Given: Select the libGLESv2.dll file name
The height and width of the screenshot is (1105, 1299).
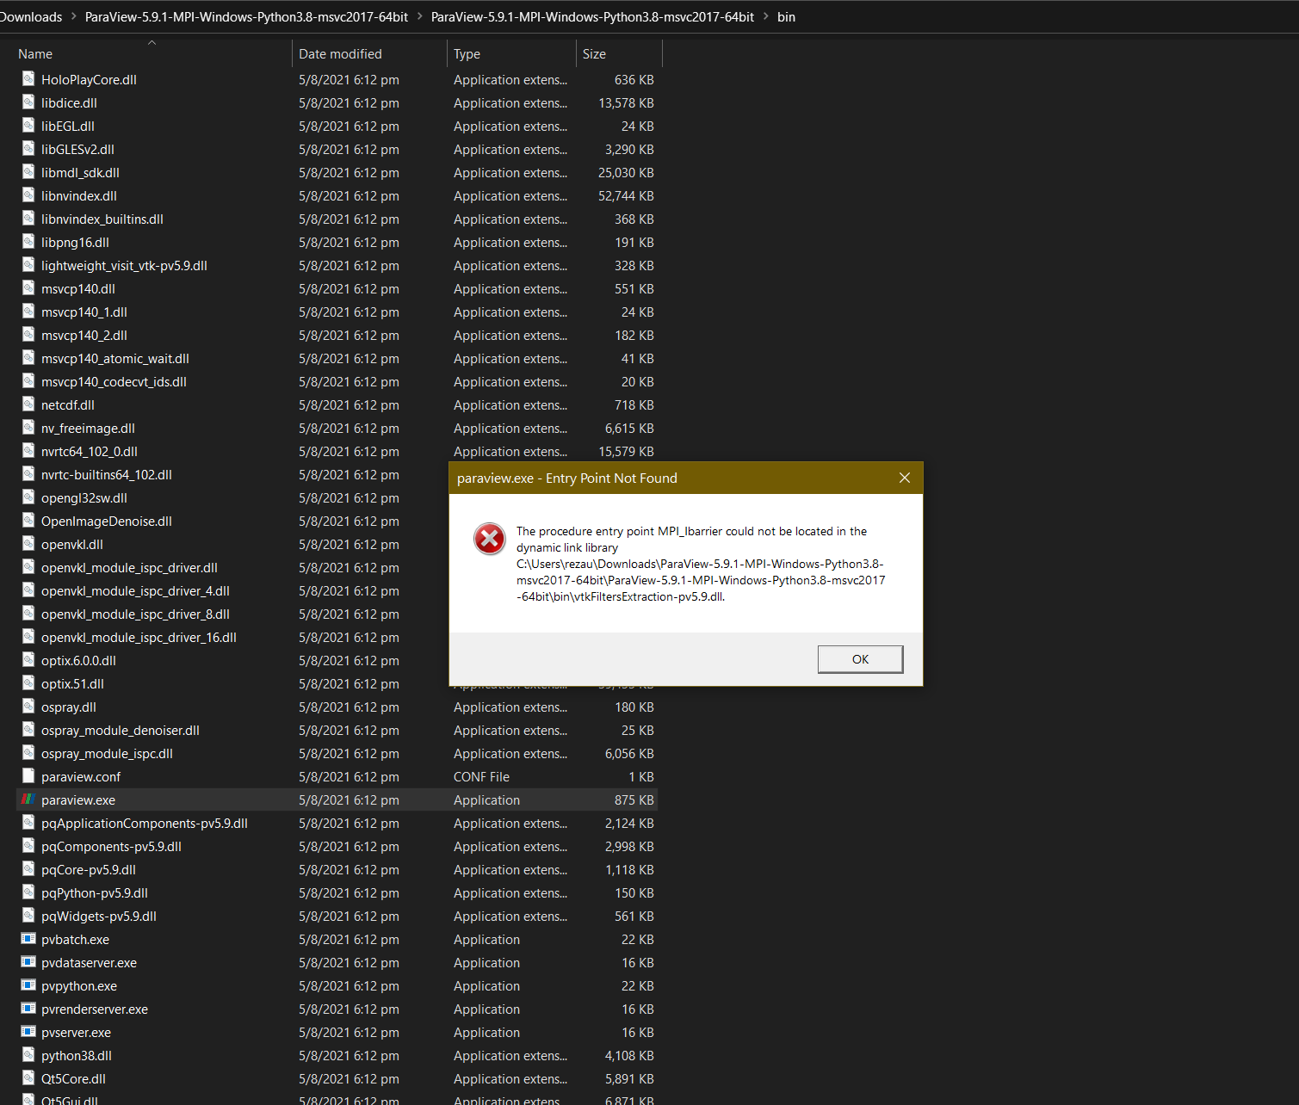Looking at the screenshot, I should coord(77,149).
